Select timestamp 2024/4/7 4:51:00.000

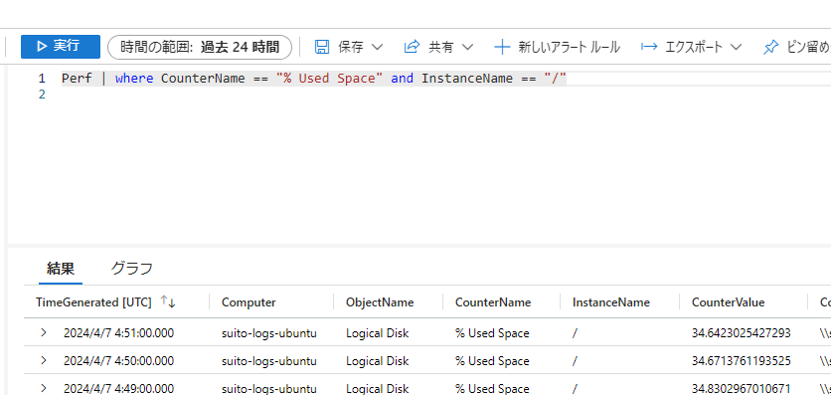click(118, 333)
